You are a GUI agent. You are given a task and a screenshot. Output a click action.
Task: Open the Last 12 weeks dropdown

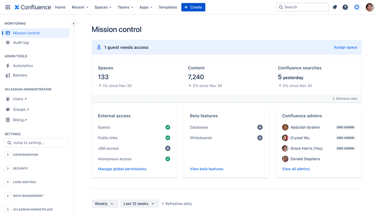[x=139, y=203]
